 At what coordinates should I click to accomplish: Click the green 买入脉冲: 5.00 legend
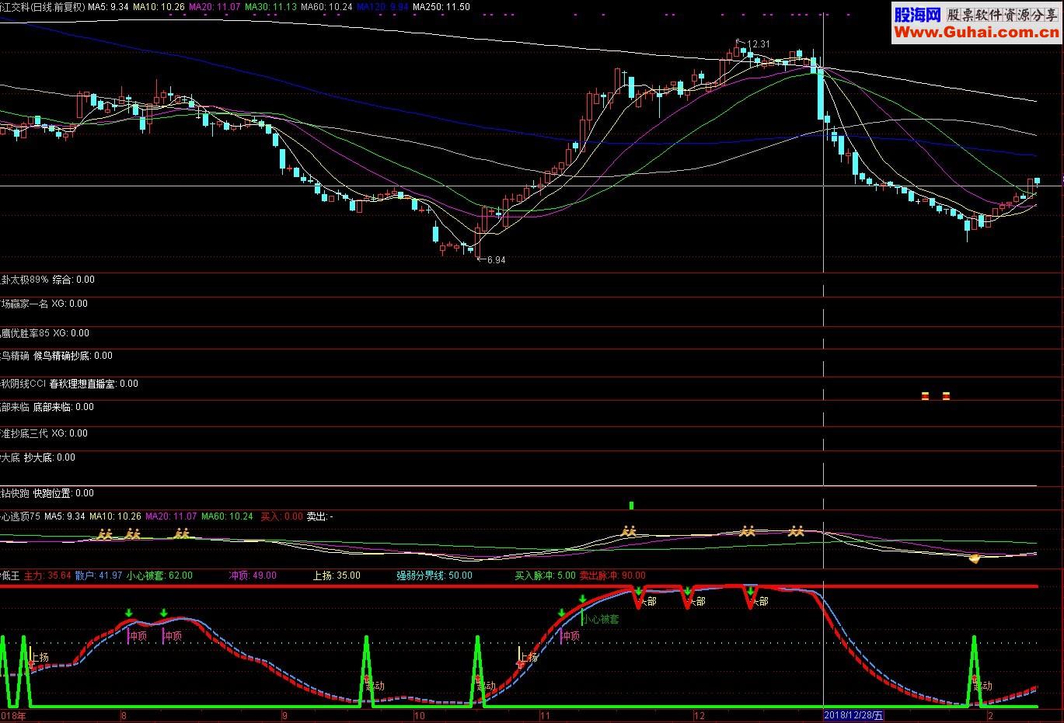545,576
